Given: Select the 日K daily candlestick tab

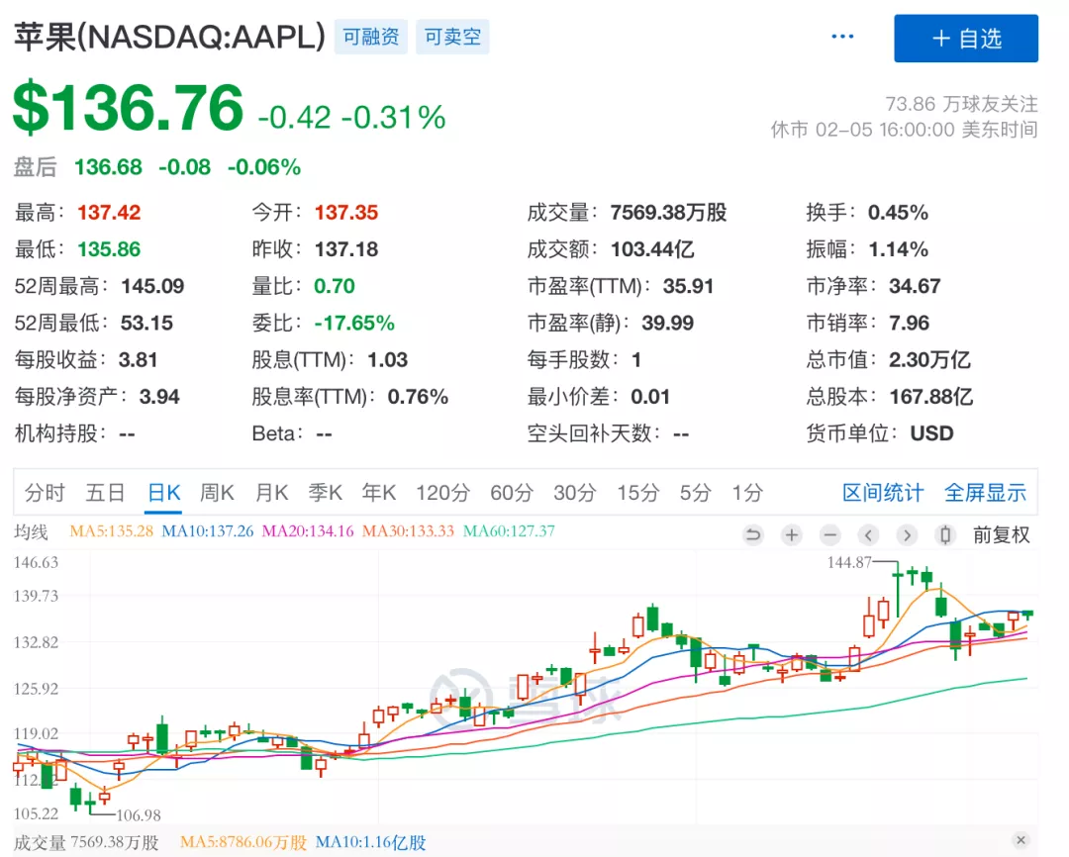Looking at the screenshot, I should point(164,492).
